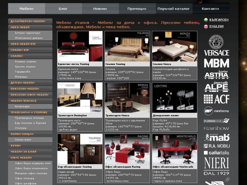Open the ACF brand logo
Image resolution: width=247 pixels, height=185 pixels.
pos(216,99)
